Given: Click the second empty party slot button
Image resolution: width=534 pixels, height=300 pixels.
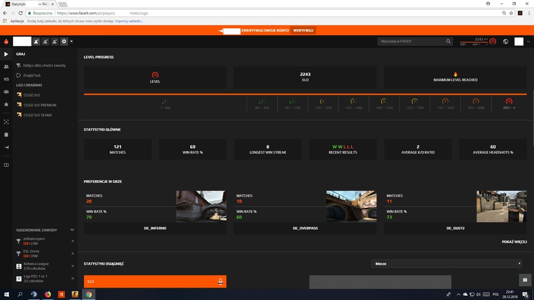Looking at the screenshot, I should pos(45,42).
